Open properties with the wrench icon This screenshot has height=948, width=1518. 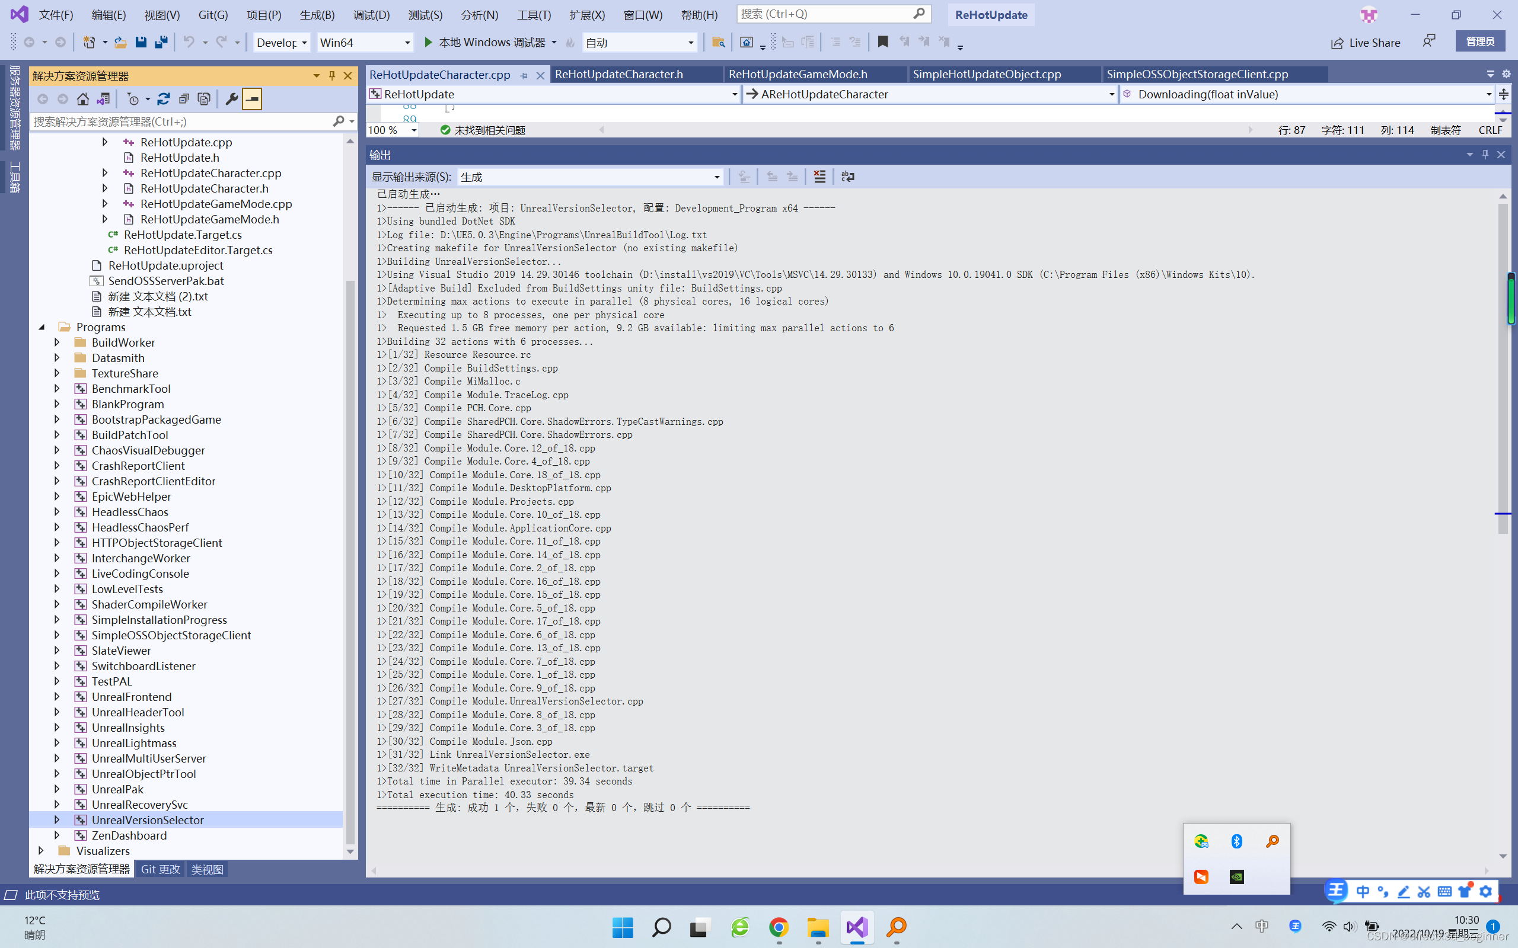pyautogui.click(x=231, y=99)
